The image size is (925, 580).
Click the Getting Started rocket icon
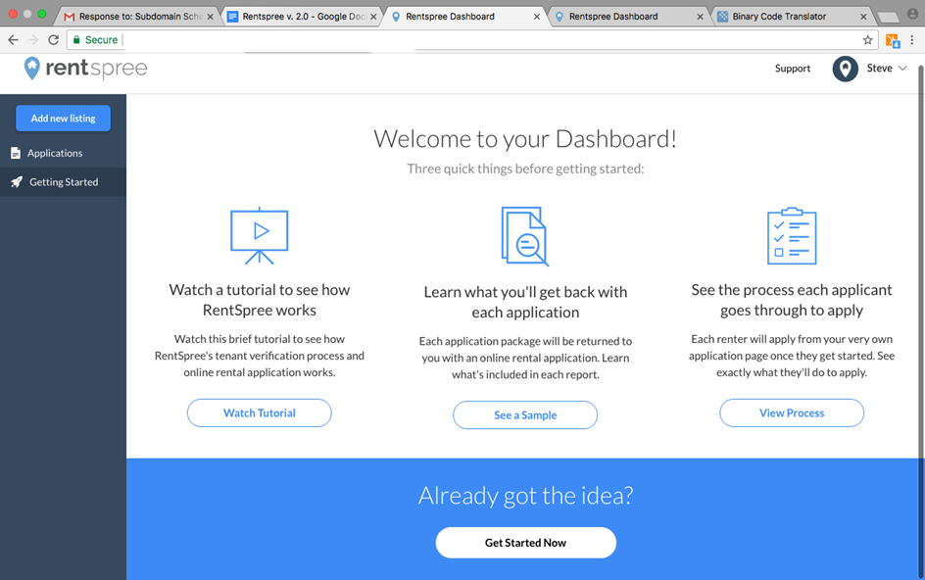(17, 181)
